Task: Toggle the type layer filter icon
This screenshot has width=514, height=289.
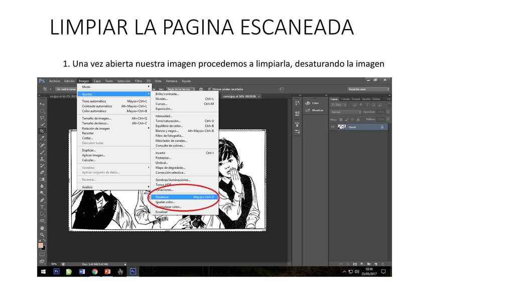Action: click(x=367, y=105)
